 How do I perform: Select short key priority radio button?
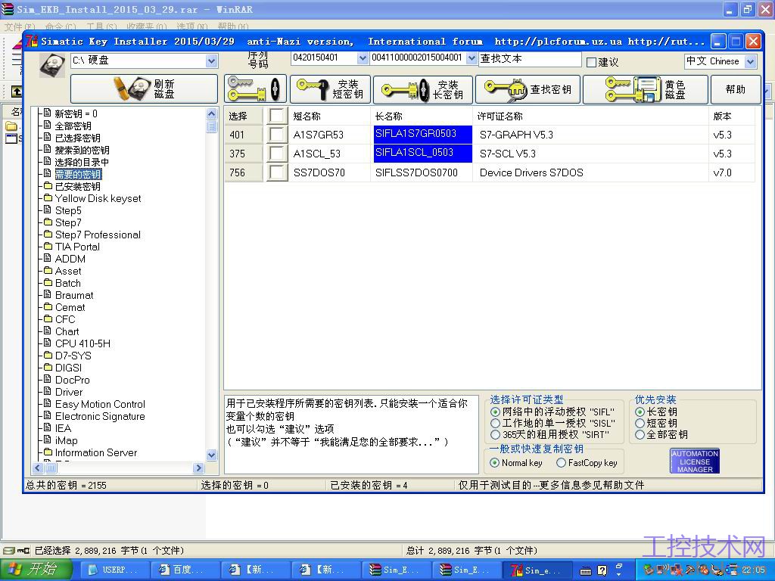pos(640,423)
